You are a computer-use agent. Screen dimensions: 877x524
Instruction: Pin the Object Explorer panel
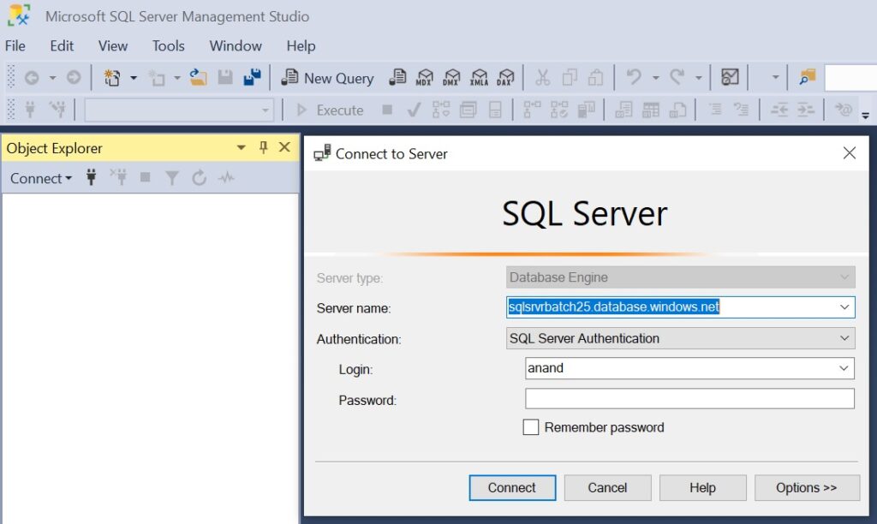point(264,147)
